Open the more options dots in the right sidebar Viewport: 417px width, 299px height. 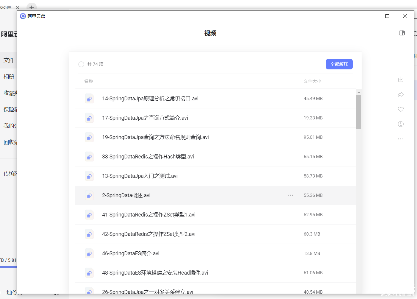click(401, 139)
